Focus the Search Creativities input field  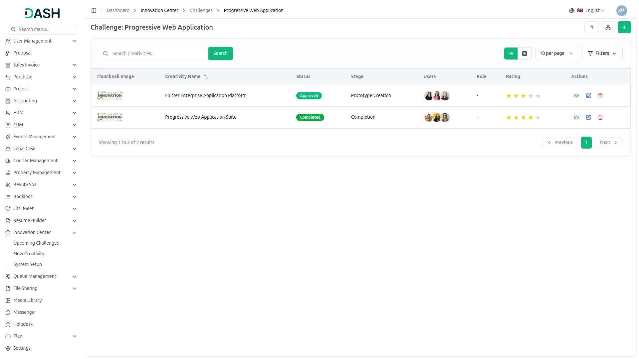[156, 54]
